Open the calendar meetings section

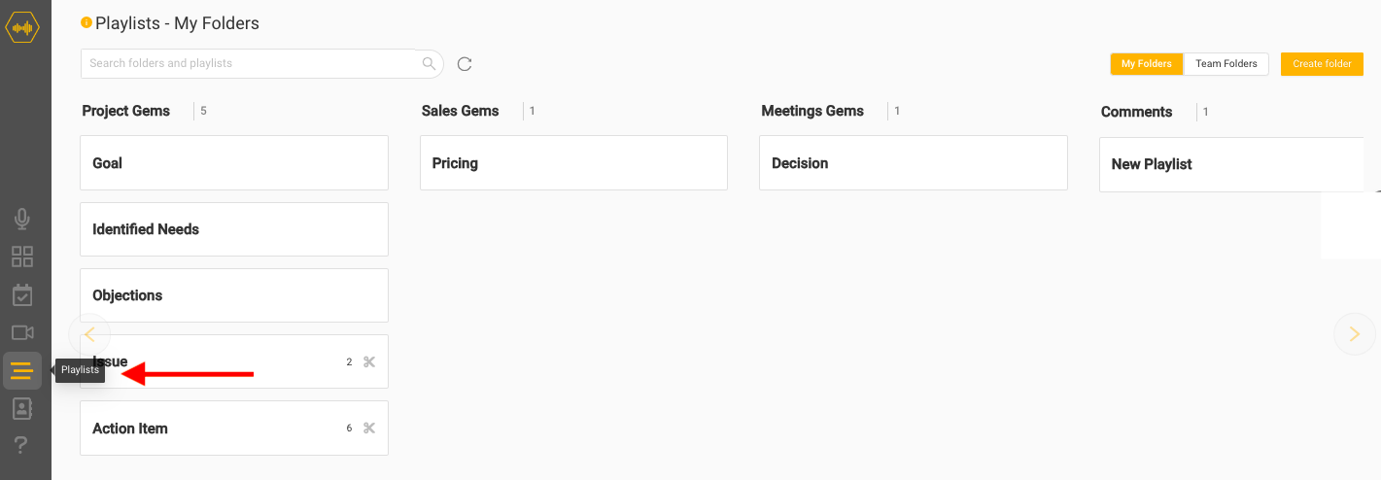pos(22,295)
